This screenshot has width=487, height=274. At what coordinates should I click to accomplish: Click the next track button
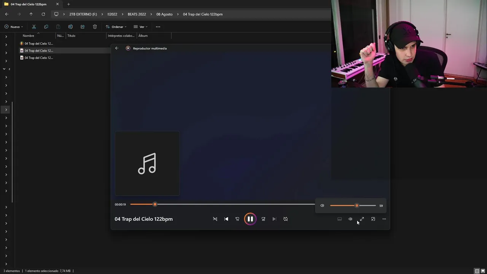point(274,219)
